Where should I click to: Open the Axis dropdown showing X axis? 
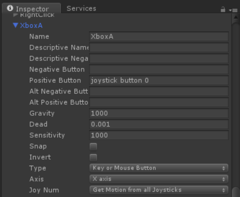coord(159,179)
